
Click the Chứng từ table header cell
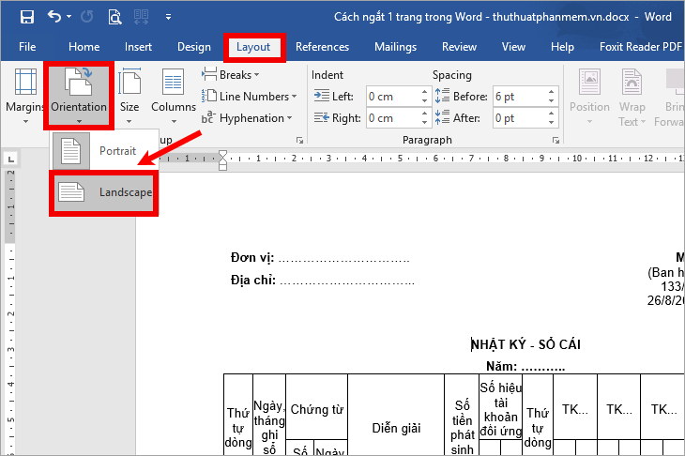click(317, 409)
